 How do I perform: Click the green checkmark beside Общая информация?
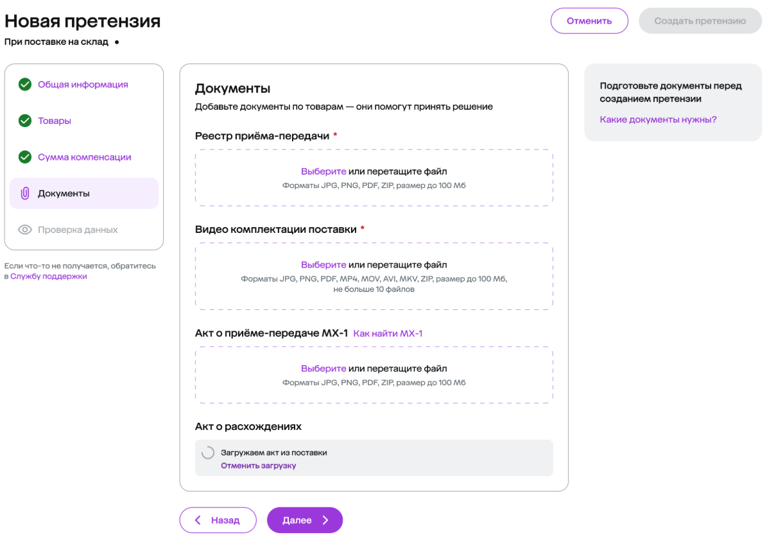25,84
